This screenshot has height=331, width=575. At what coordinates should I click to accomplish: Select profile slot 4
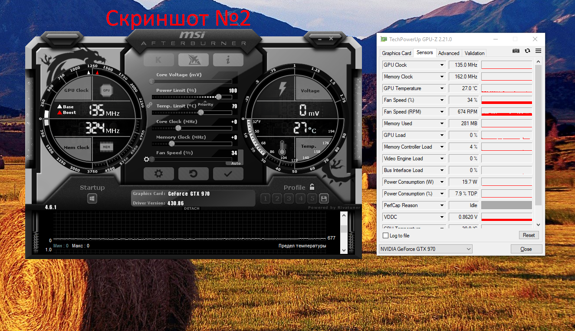tap(300, 198)
